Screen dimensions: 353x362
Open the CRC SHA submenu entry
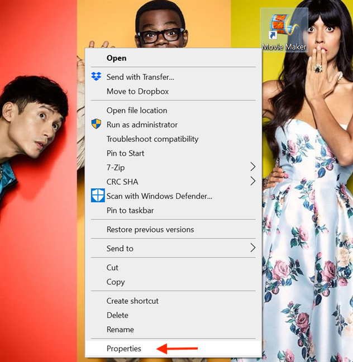click(x=173, y=182)
